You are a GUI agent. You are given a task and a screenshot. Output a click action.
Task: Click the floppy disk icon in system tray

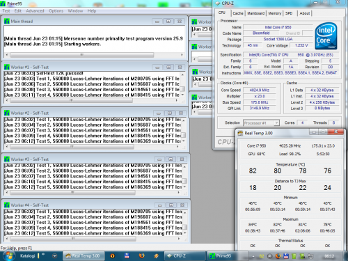(286, 256)
